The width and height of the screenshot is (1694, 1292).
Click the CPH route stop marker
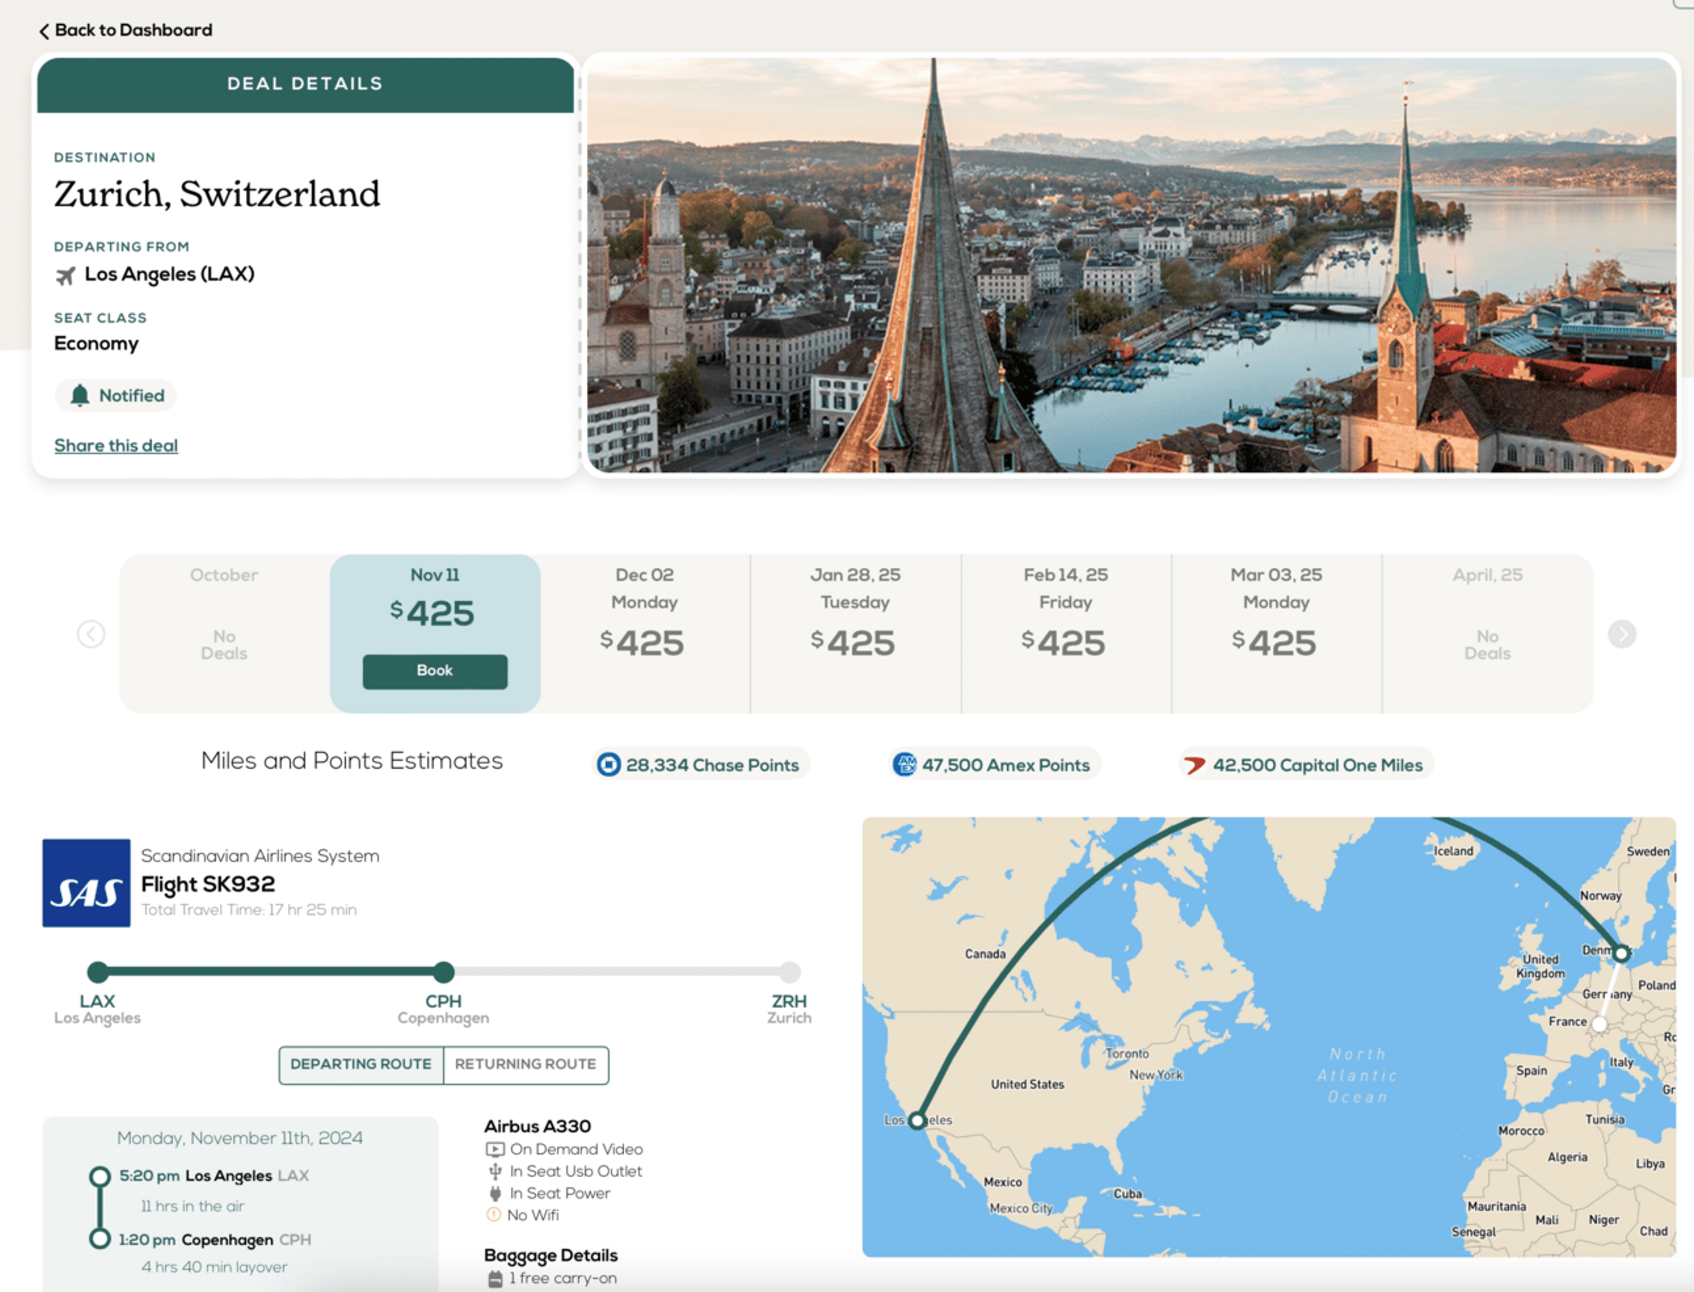tap(444, 972)
